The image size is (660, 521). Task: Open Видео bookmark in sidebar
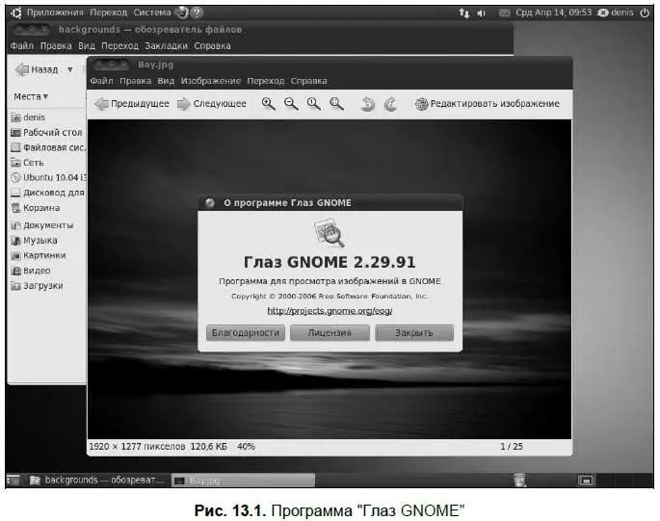coord(31,271)
